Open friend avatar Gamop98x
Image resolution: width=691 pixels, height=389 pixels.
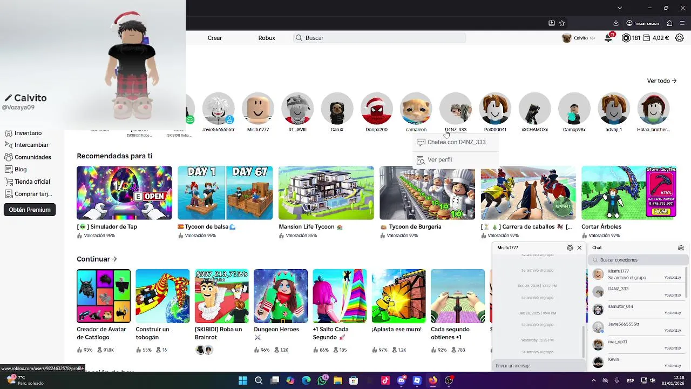(x=574, y=109)
